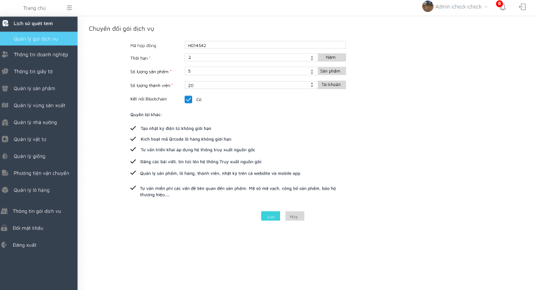
Task: Click the Quản lý vùng sản xuất map icon
Action: click(5, 105)
